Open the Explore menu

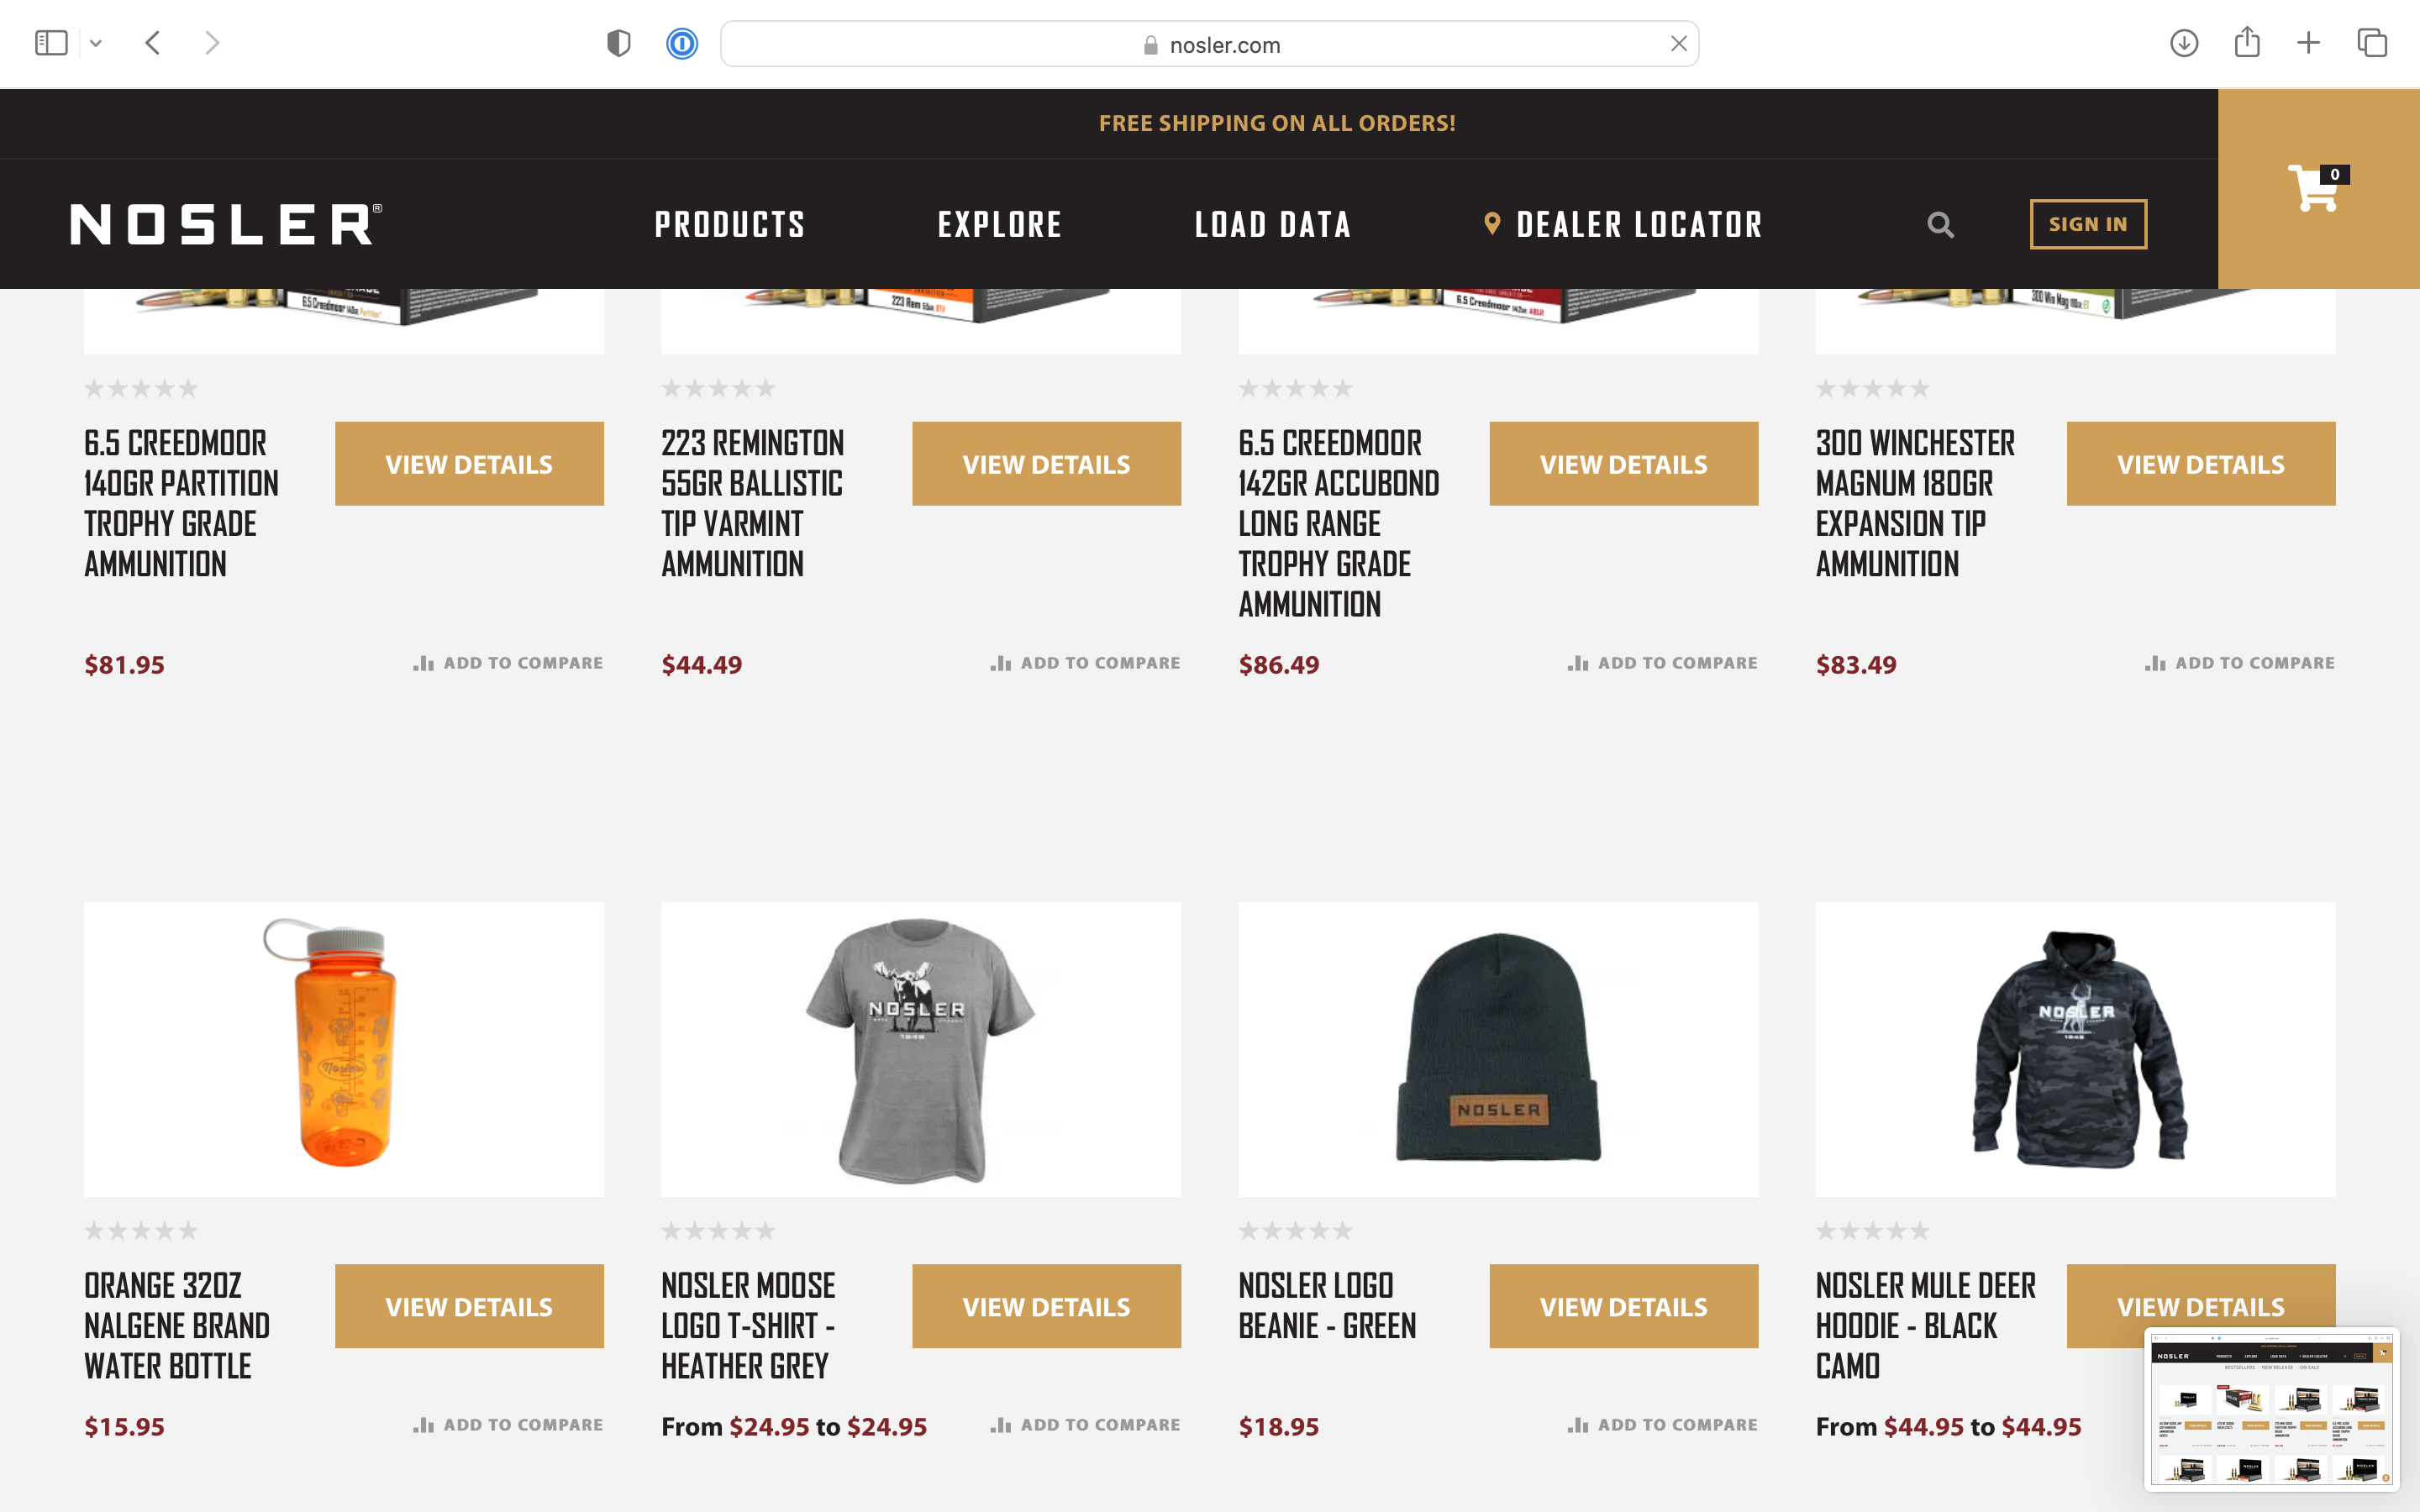999,224
